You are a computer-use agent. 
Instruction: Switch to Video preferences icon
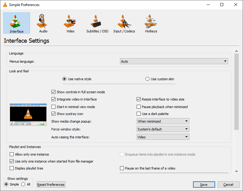click(x=70, y=23)
